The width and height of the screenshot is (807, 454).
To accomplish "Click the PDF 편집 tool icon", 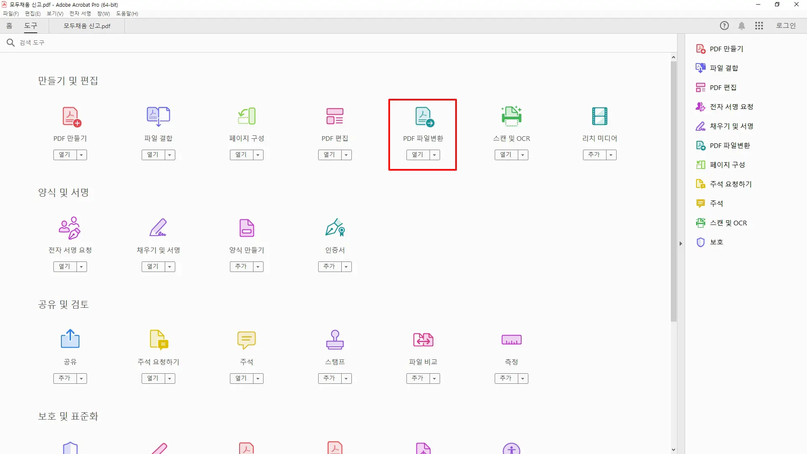I will coord(335,116).
